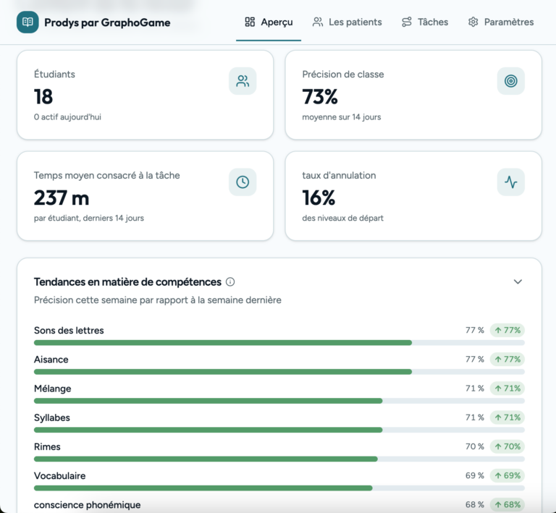
Task: Click the gear icon in the Paramètres tab
Action: point(473,22)
